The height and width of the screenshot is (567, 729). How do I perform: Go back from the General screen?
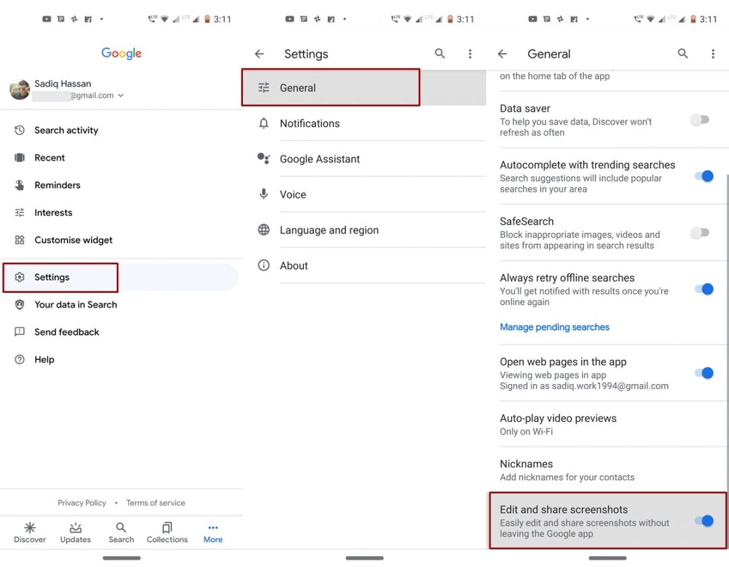503,54
